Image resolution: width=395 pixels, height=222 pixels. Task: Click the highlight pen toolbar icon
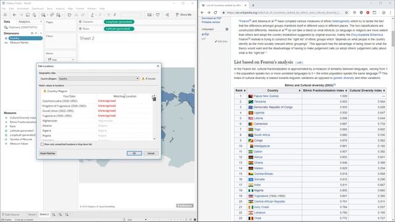tap(93, 15)
